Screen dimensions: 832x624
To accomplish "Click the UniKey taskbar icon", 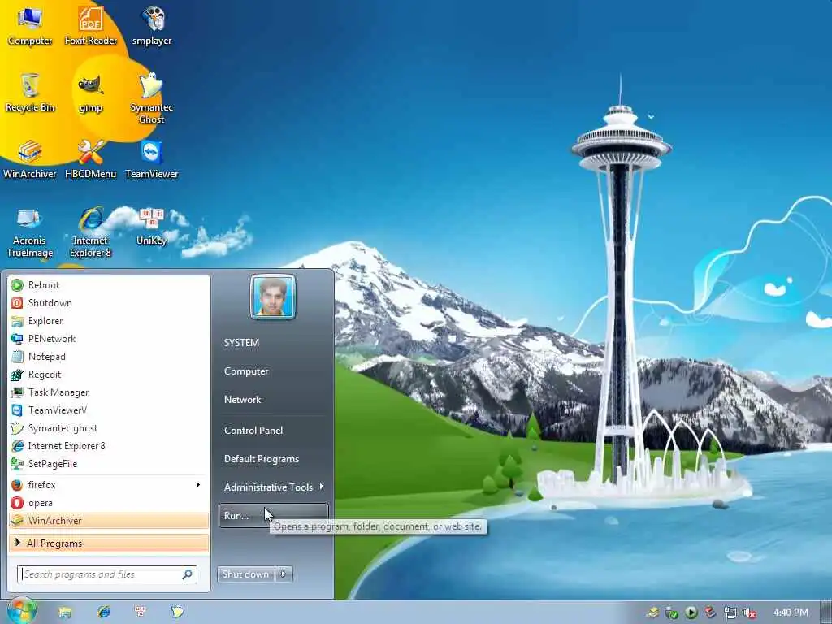I will 141,613.
